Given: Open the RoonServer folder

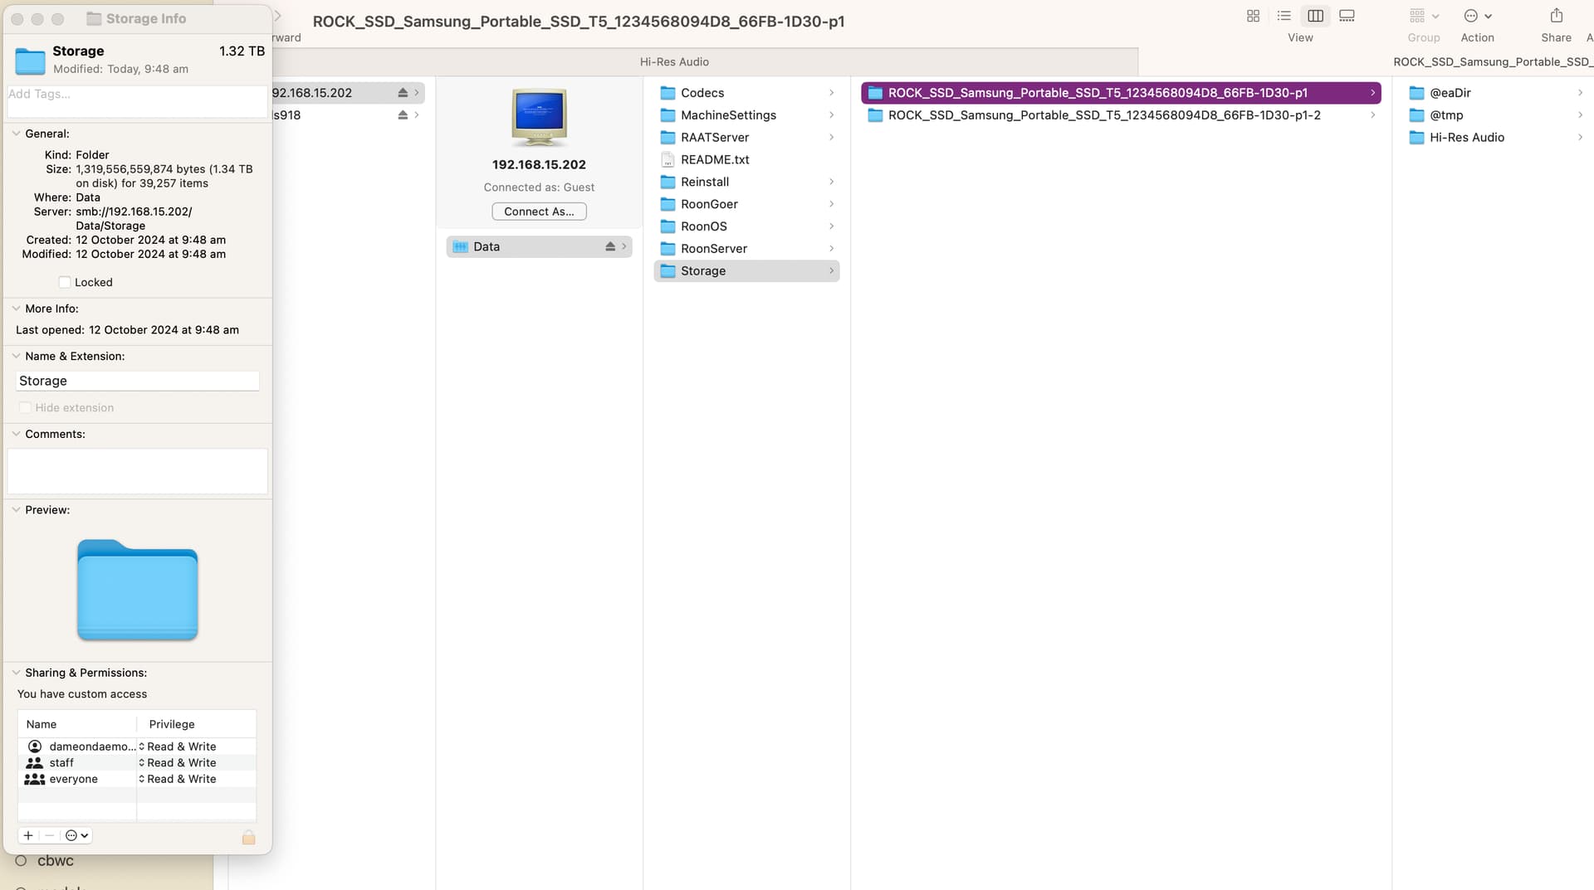Looking at the screenshot, I should [746, 249].
